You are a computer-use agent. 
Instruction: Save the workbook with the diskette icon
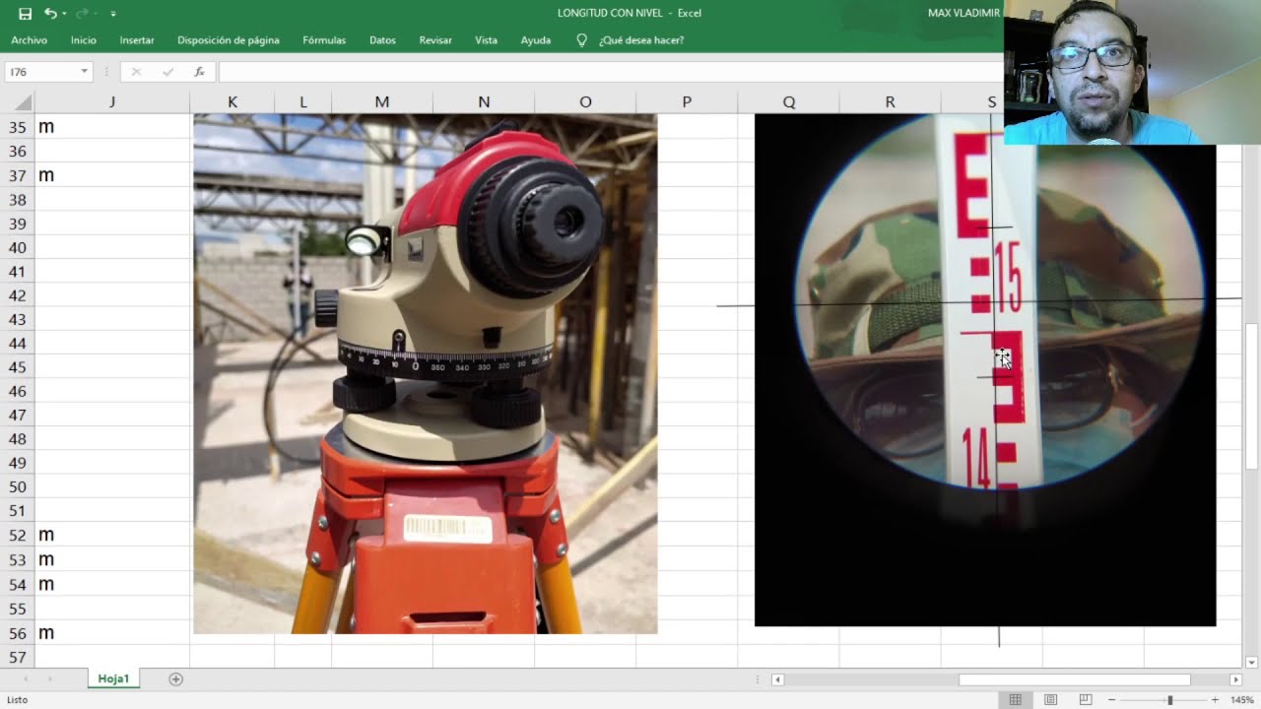pyautogui.click(x=25, y=14)
